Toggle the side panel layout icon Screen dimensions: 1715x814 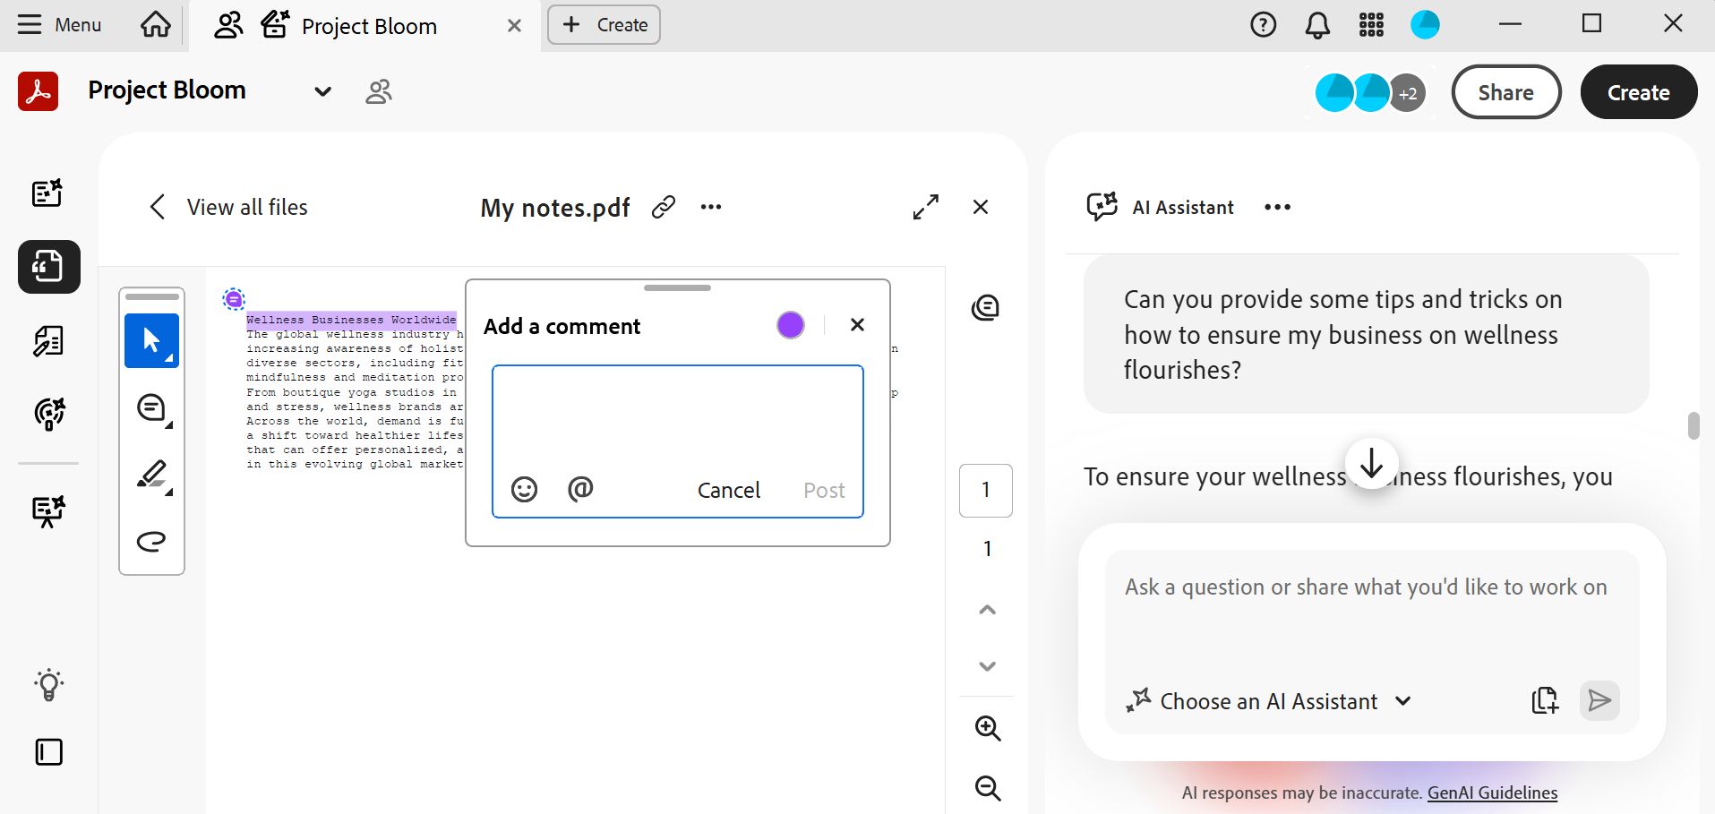48,752
